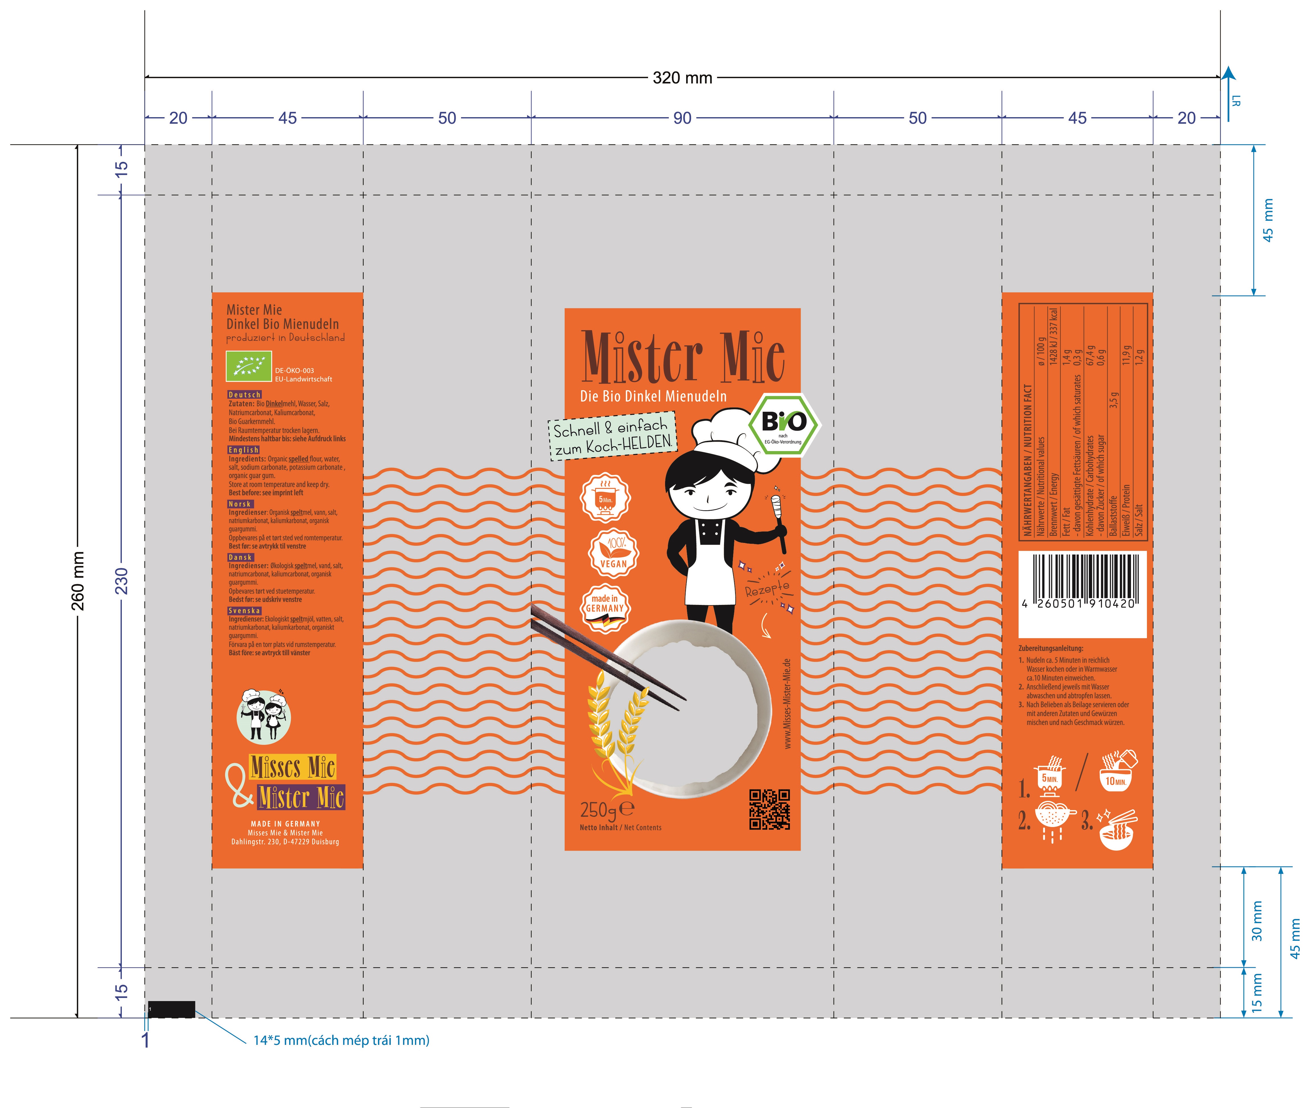Click the Deutsch language heading tag

(x=244, y=394)
